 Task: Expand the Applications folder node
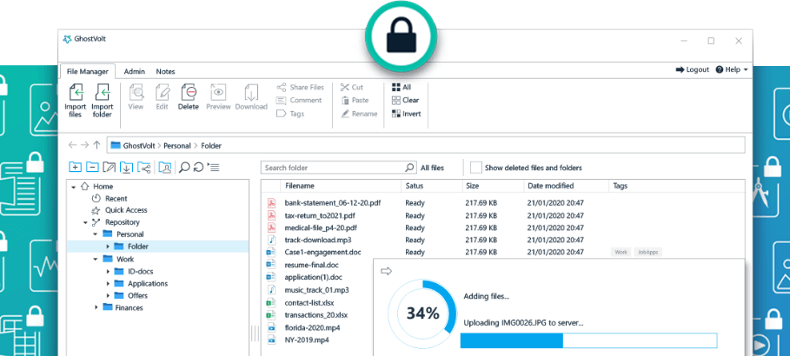tap(107, 283)
